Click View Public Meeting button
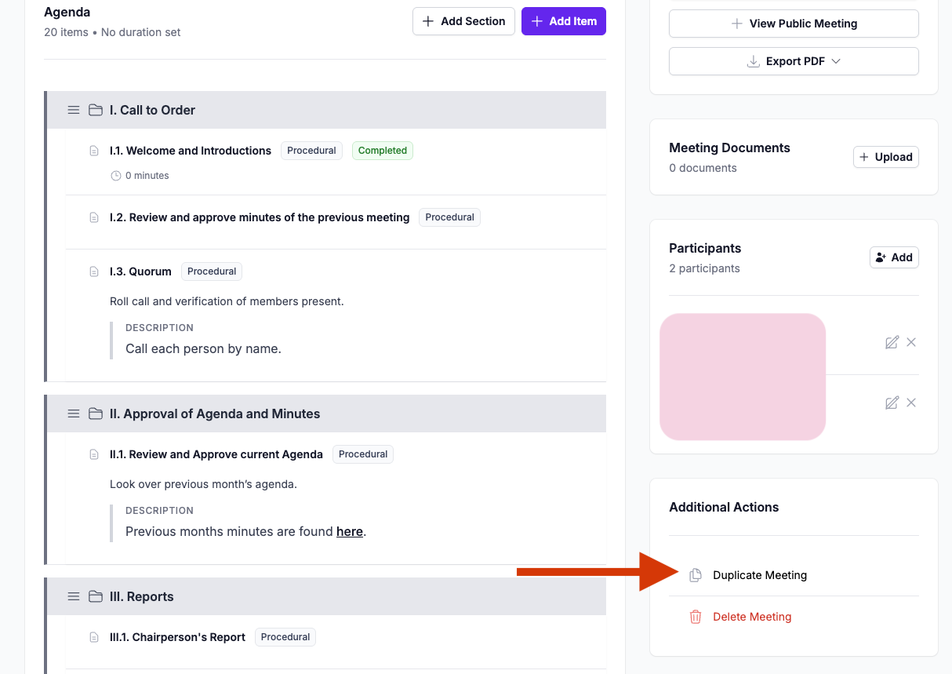The width and height of the screenshot is (952, 674). [794, 24]
